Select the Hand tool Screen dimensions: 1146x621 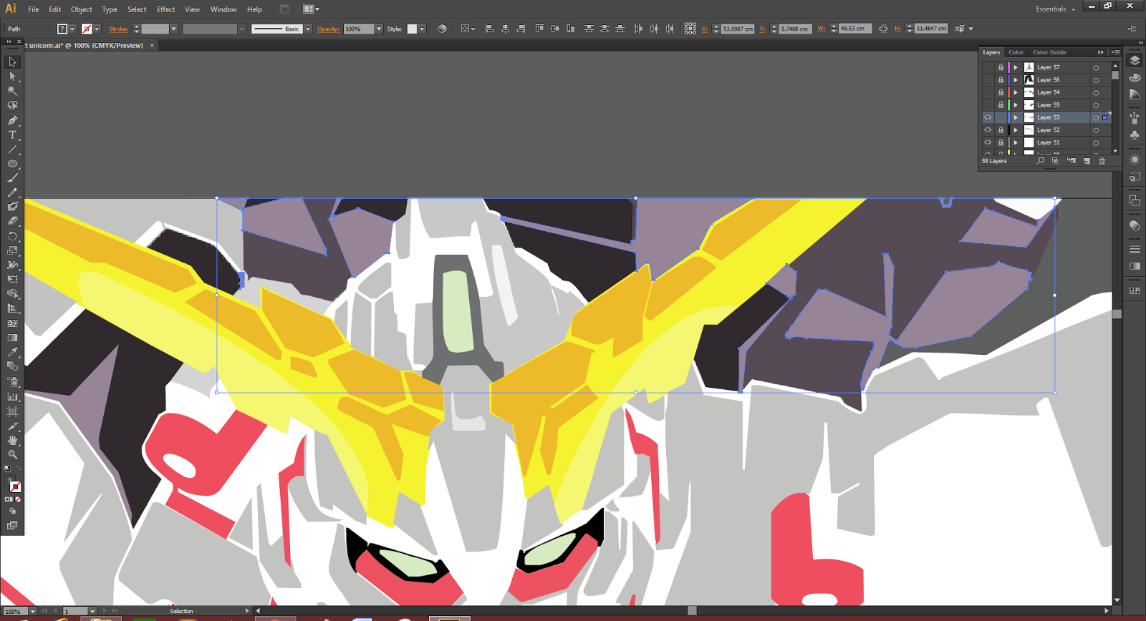coord(12,440)
